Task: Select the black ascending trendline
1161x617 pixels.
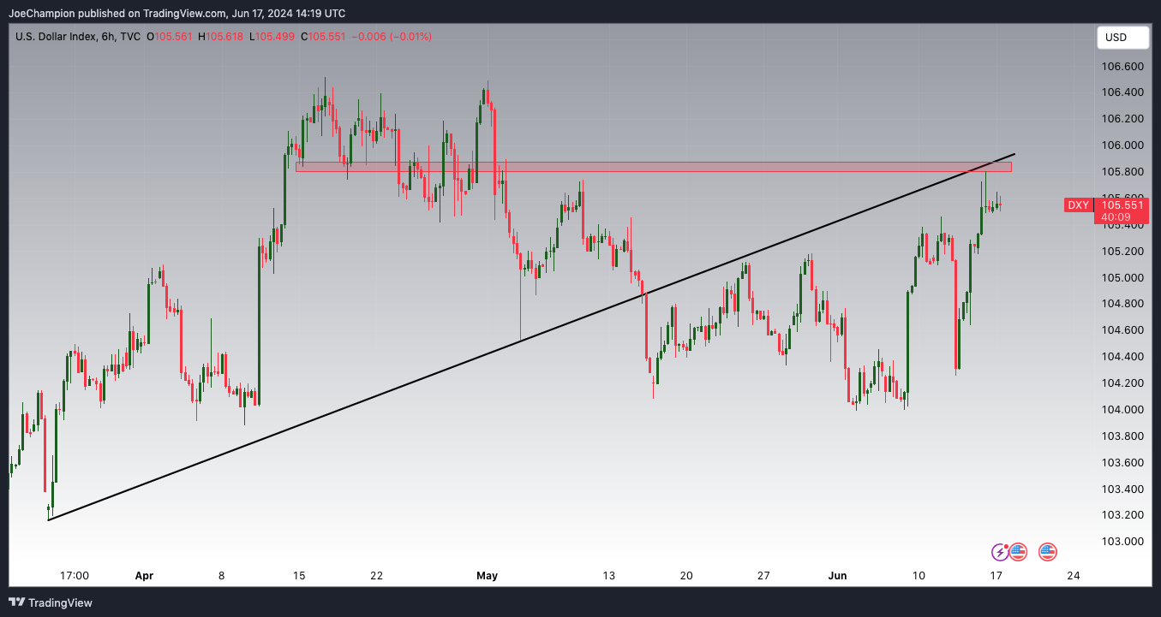Action: click(531, 337)
